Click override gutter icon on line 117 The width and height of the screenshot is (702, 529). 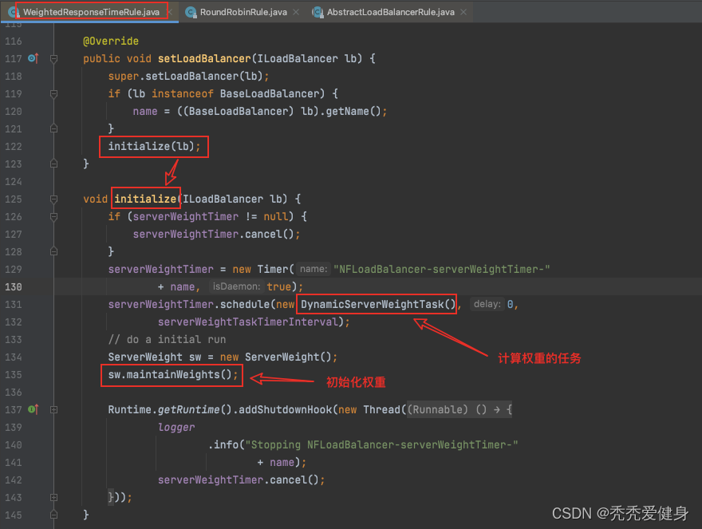[x=34, y=58]
